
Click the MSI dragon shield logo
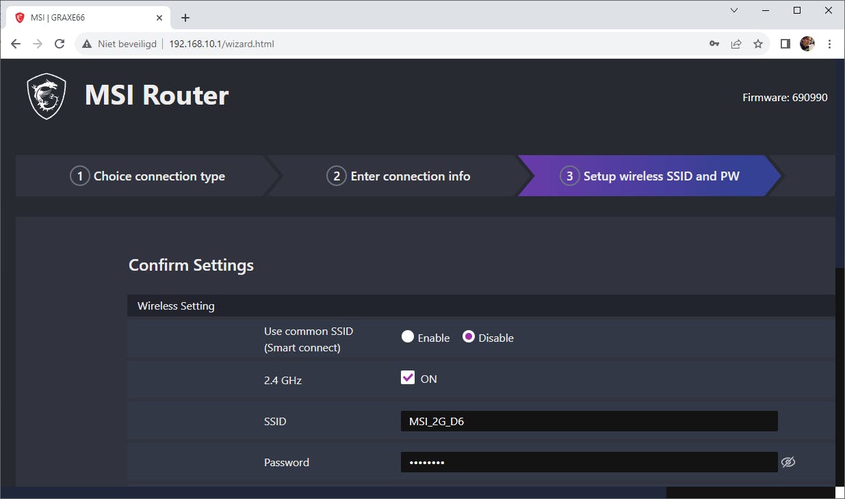(x=47, y=96)
